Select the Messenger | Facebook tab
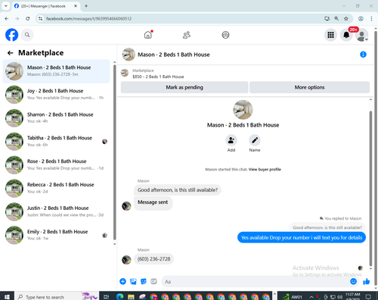Screen dimensions: 378x300 pos(45,6)
